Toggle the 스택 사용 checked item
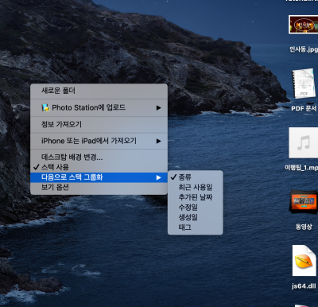 99,167
